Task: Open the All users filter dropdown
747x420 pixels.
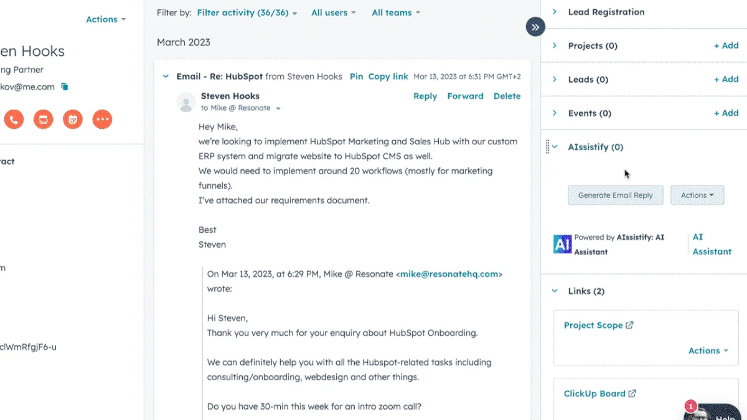Action: 334,12
